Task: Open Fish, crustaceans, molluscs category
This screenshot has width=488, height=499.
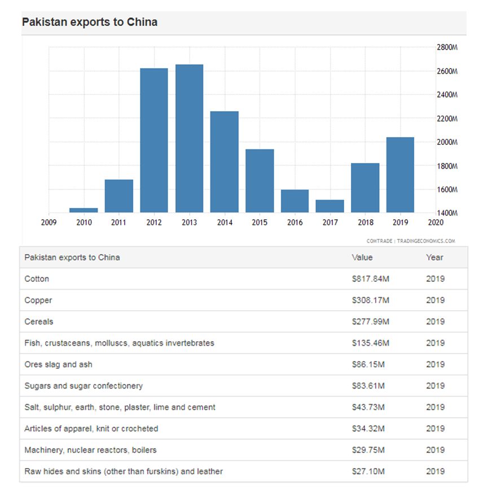Action: (119, 343)
